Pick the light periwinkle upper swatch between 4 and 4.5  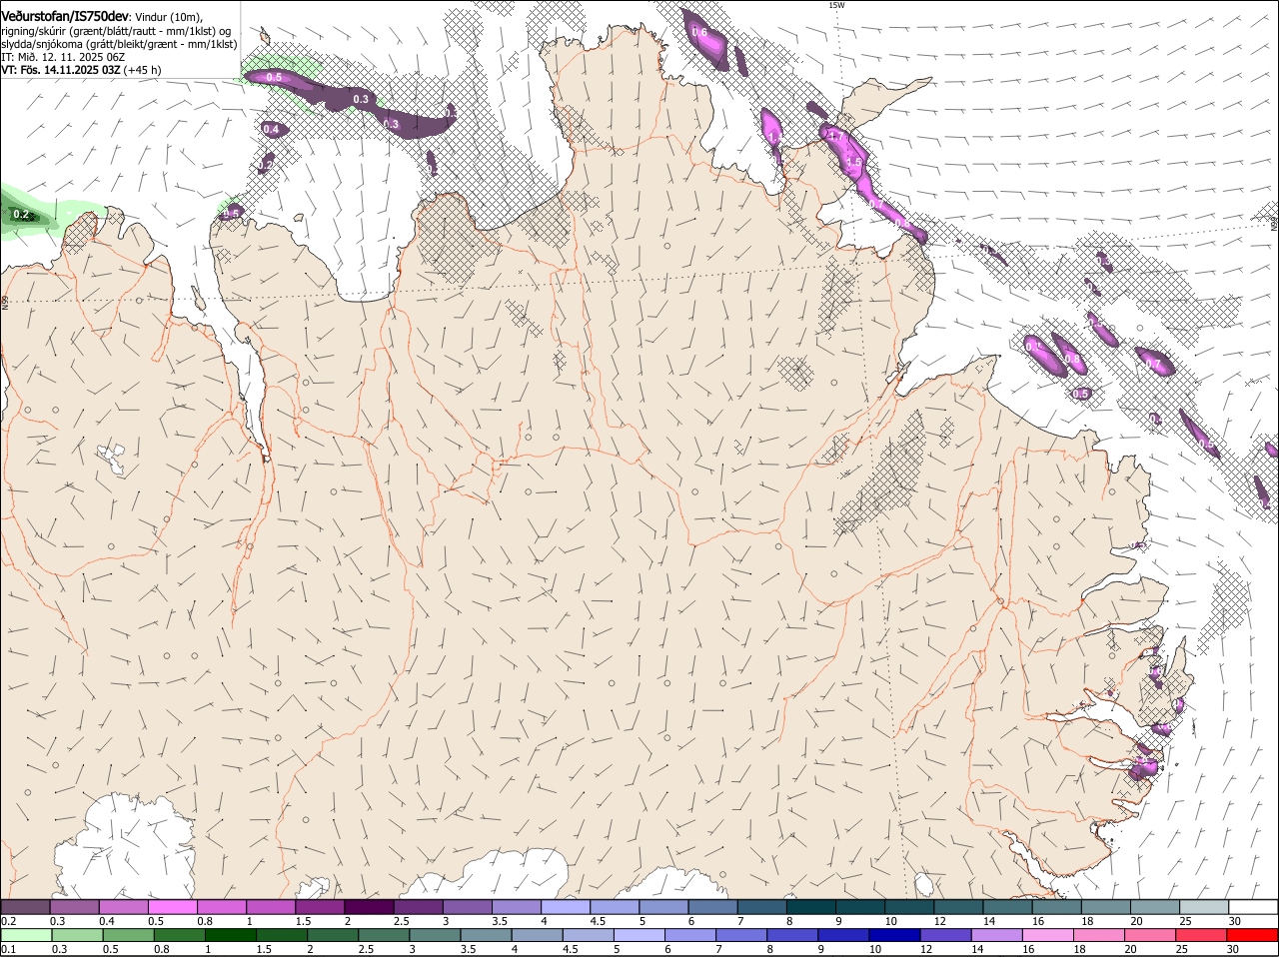pos(566,907)
